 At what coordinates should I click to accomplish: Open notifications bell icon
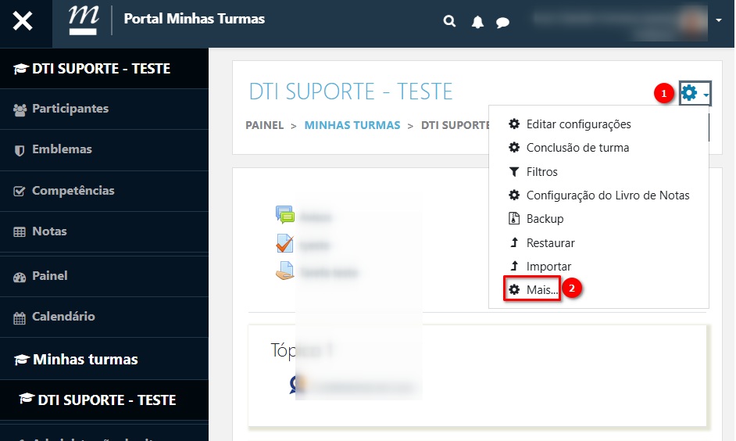coord(477,22)
